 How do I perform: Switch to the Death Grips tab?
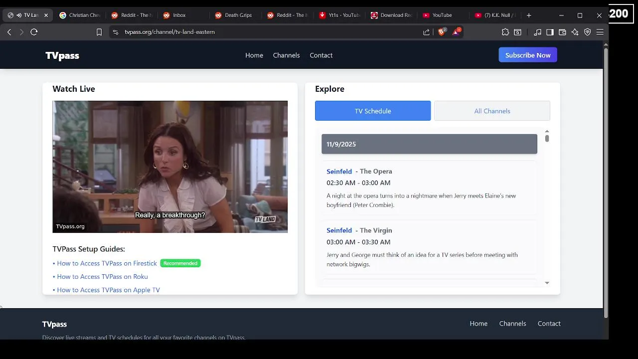point(235,15)
